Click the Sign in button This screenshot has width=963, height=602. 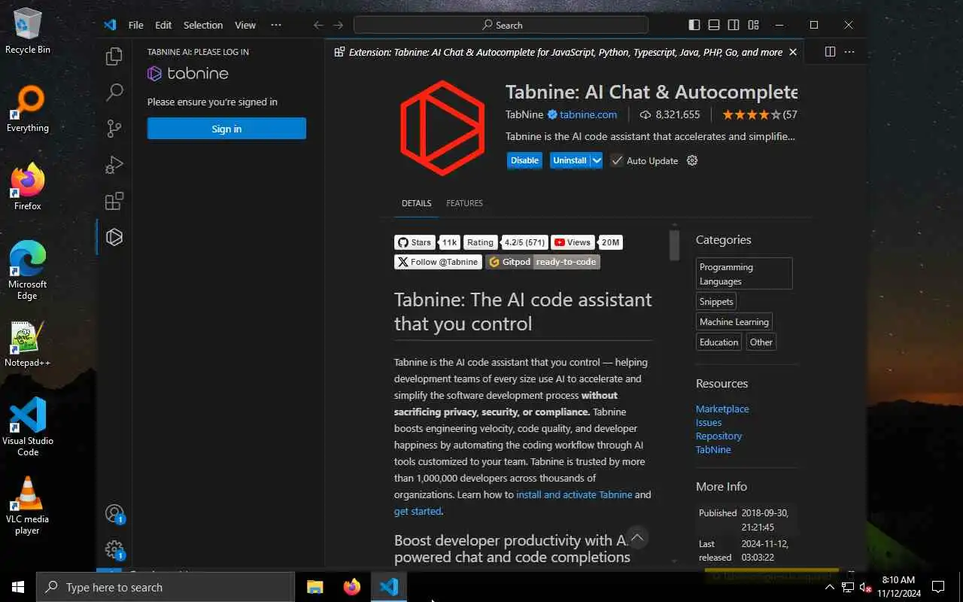pos(226,129)
